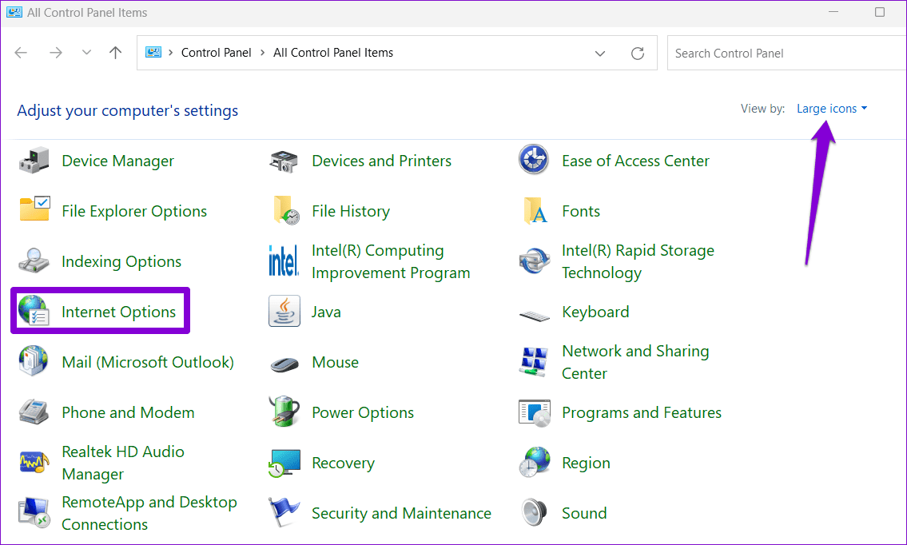Image resolution: width=907 pixels, height=545 pixels.
Task: Expand the address bar history dropdown
Action: pos(600,53)
